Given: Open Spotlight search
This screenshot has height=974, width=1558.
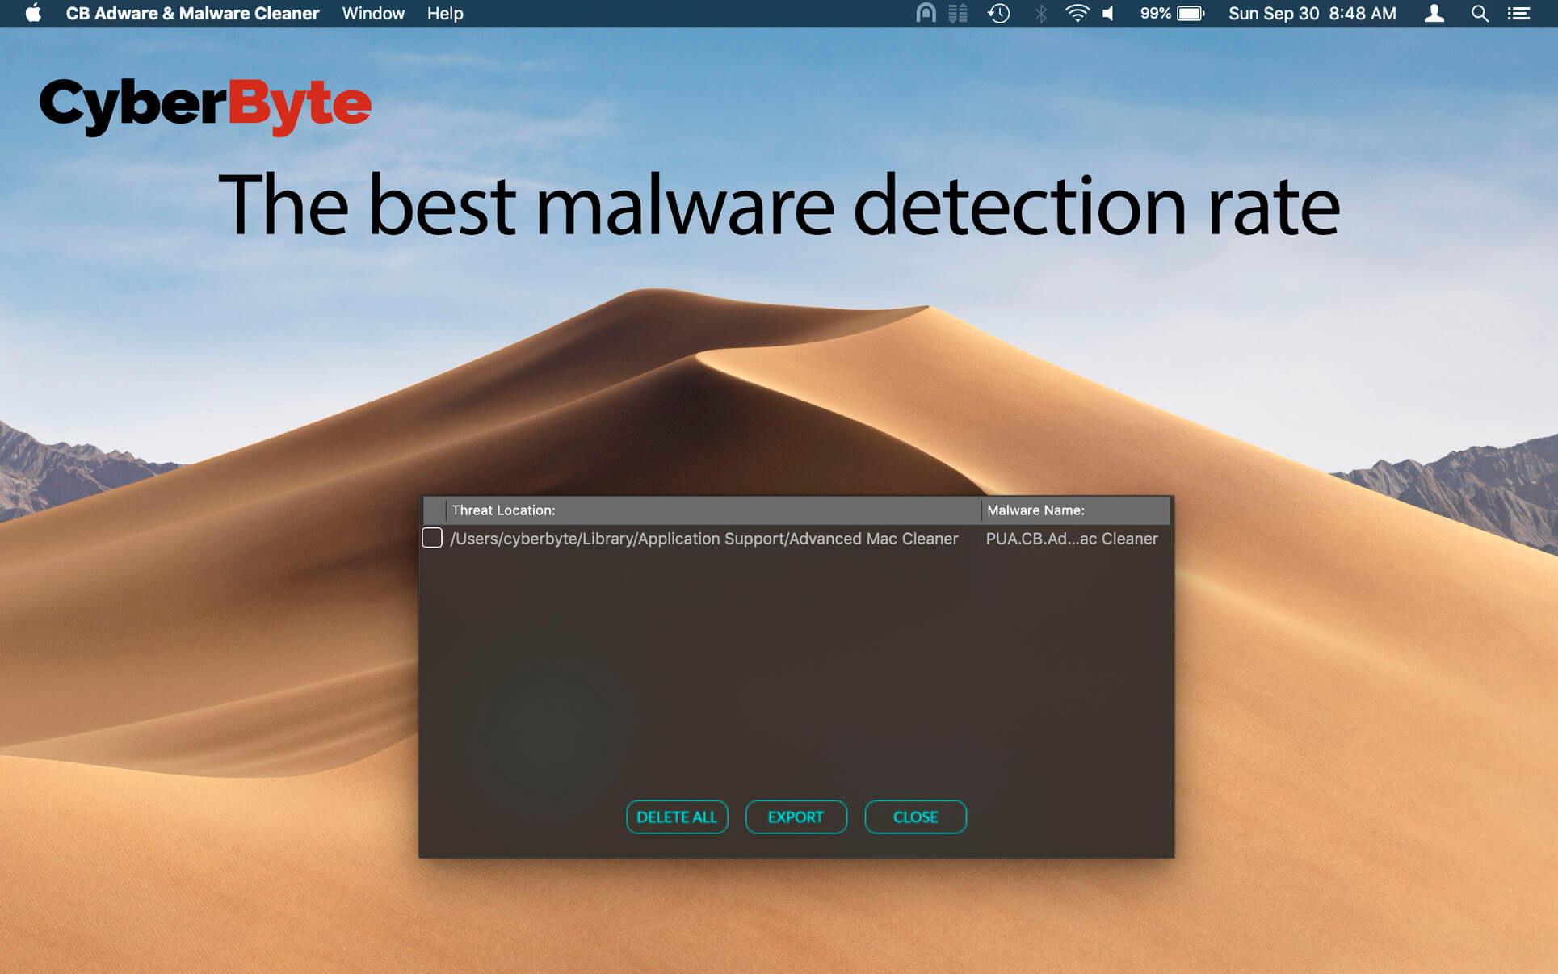Looking at the screenshot, I should [1480, 13].
